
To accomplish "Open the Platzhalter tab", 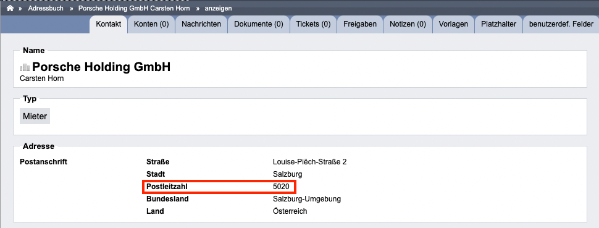I will tap(498, 24).
